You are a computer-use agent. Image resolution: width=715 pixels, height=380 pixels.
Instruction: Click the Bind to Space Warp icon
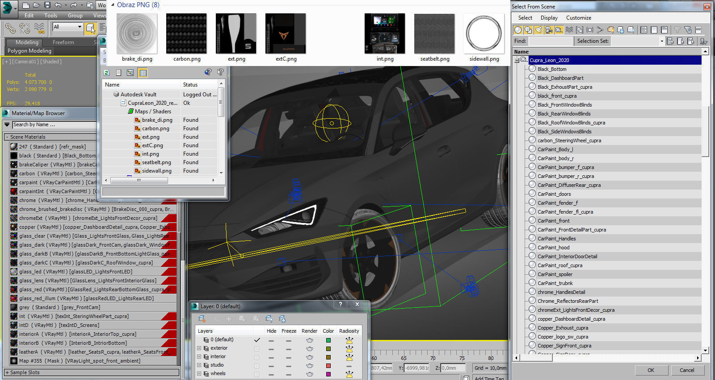point(40,29)
